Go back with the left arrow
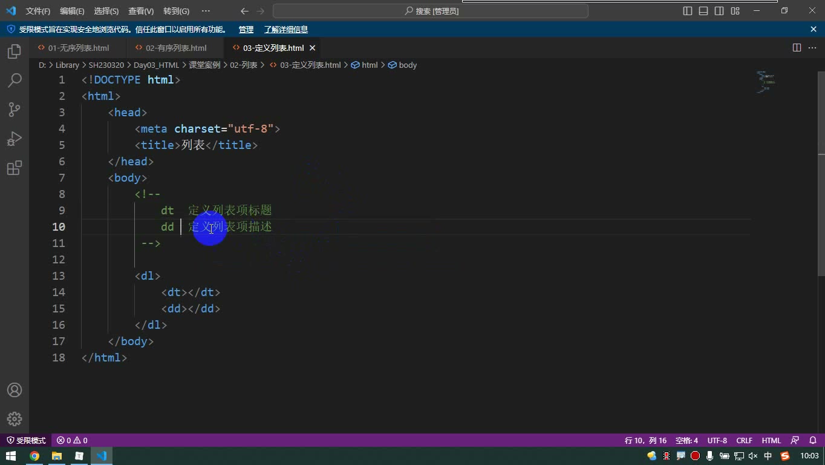This screenshot has width=825, height=465. (x=244, y=11)
